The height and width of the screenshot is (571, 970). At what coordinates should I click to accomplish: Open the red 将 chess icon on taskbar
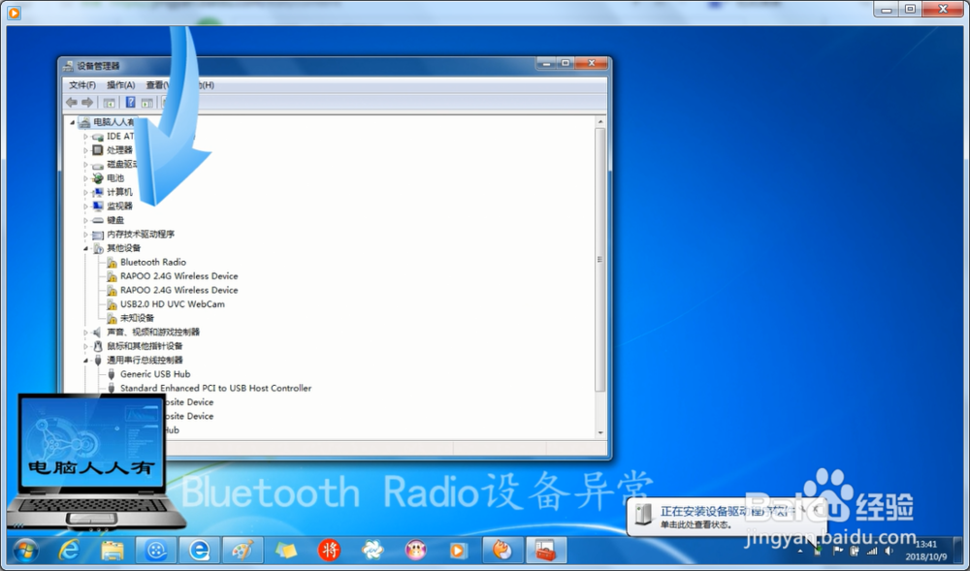tap(329, 550)
